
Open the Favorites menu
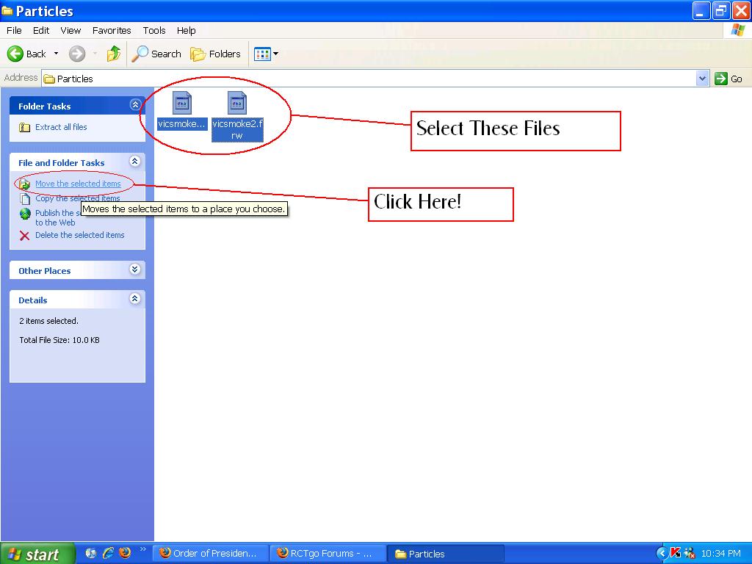(x=112, y=30)
